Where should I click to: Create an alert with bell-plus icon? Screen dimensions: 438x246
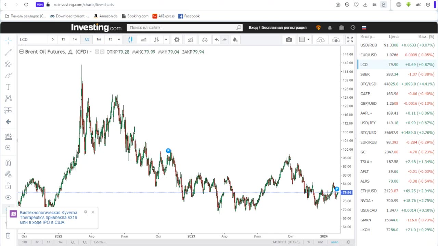(235, 40)
